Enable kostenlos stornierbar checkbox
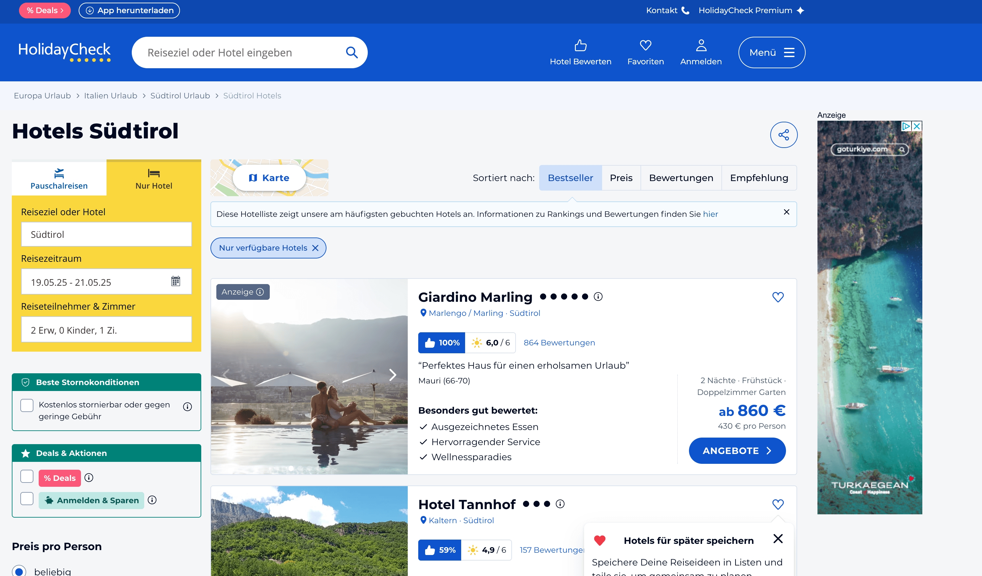 pos(27,405)
